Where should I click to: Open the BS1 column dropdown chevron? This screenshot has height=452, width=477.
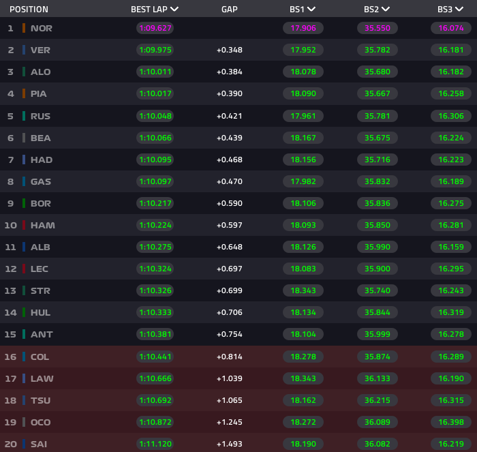[x=311, y=10]
